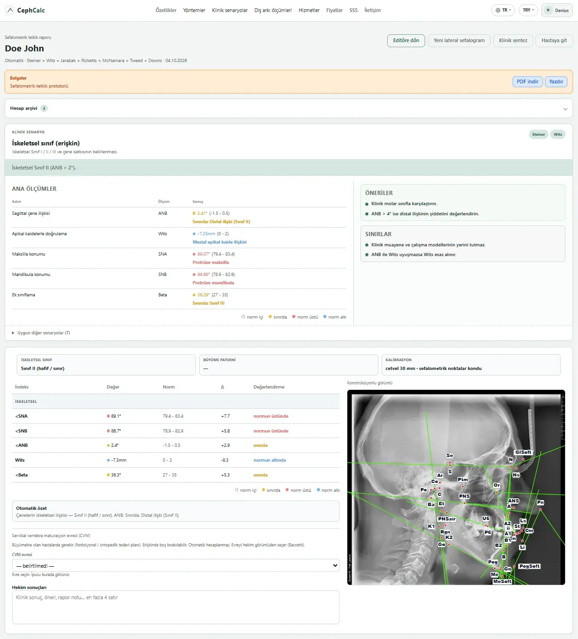
Task: Click the <SNA index table row label
Action: (x=21, y=416)
